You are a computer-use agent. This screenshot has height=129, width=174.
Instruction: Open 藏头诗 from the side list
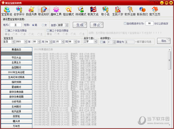click(17, 121)
